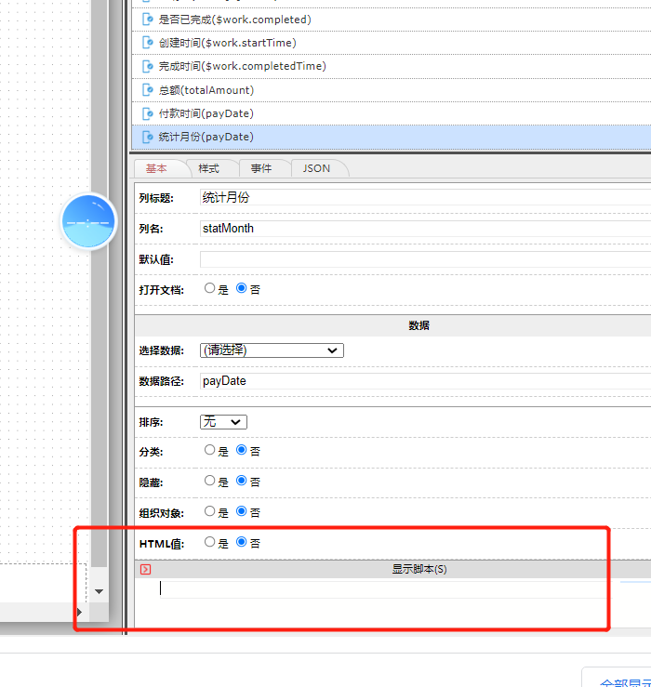Click the 显示脚本(S) section header
This screenshot has width=651, height=687.
pos(392,569)
